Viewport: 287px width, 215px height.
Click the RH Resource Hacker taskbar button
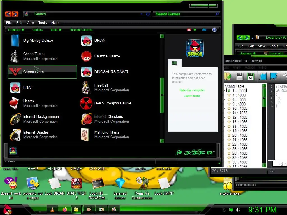pos(89,209)
